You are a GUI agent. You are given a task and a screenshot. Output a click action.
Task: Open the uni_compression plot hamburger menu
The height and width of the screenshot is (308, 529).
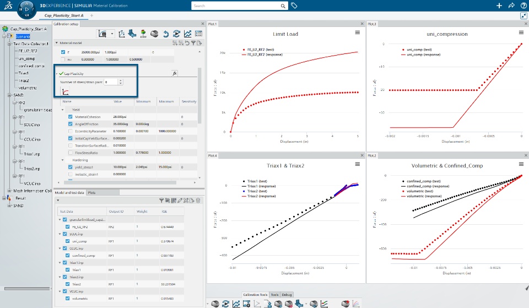pos(521,33)
